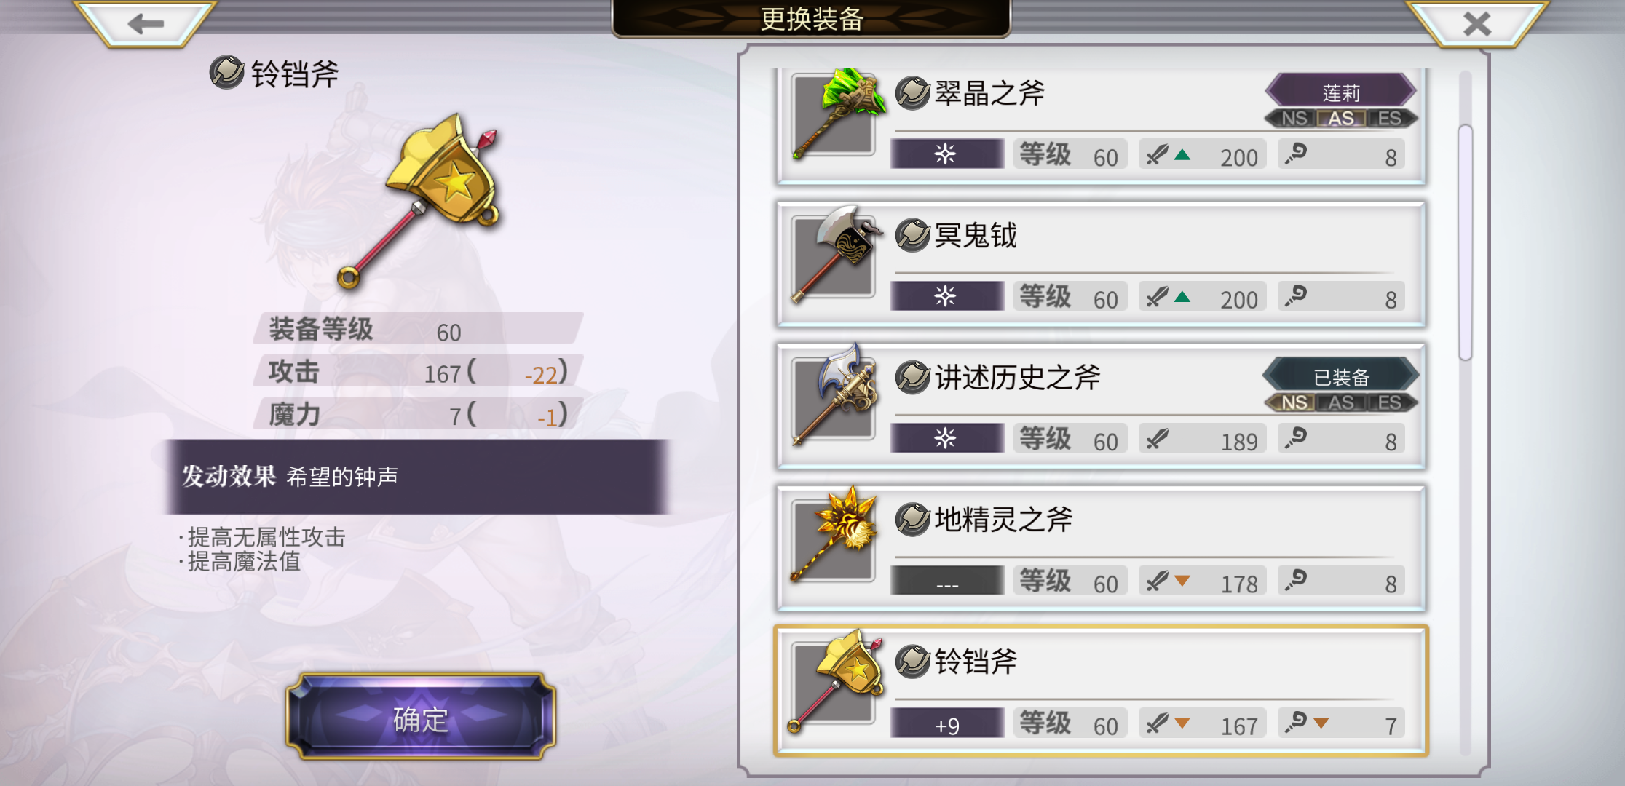Click the equipment list scrollbar
Screen dimensions: 1625x786
[1466, 242]
